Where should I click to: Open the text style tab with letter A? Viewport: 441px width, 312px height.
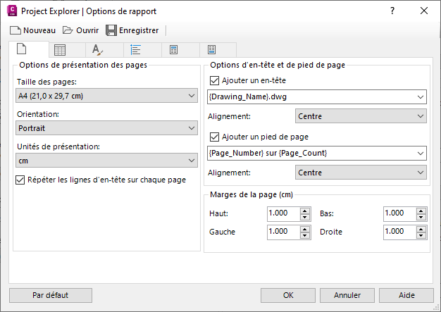point(98,50)
